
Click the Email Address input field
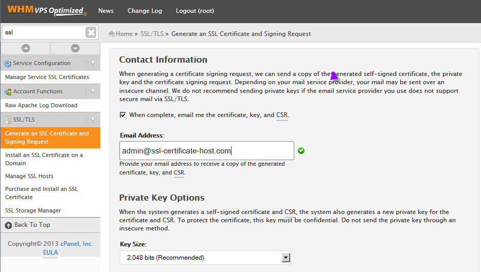(x=206, y=151)
